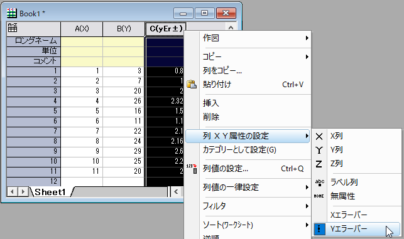Expand arrow next to コピー
Image resolution: width=404 pixels, height=239 pixels.
pyautogui.click(x=307, y=56)
